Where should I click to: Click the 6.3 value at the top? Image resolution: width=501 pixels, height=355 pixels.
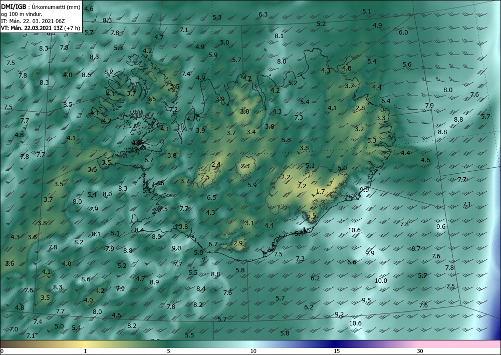tap(263, 15)
